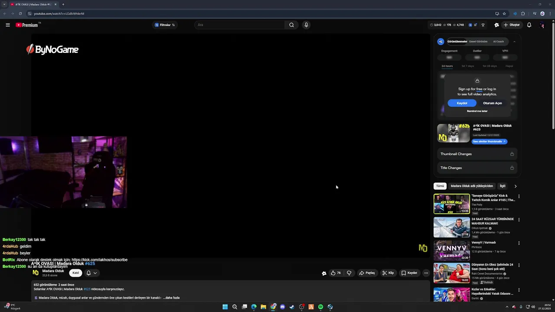The image size is (555, 312).
Task: Click the vidIQ blue logo in header
Action: [470, 25]
